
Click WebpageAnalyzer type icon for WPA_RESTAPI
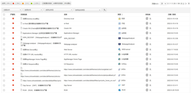click(x=119, y=38)
